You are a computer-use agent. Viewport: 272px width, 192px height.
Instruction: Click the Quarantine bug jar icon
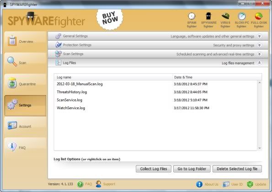click(12, 83)
